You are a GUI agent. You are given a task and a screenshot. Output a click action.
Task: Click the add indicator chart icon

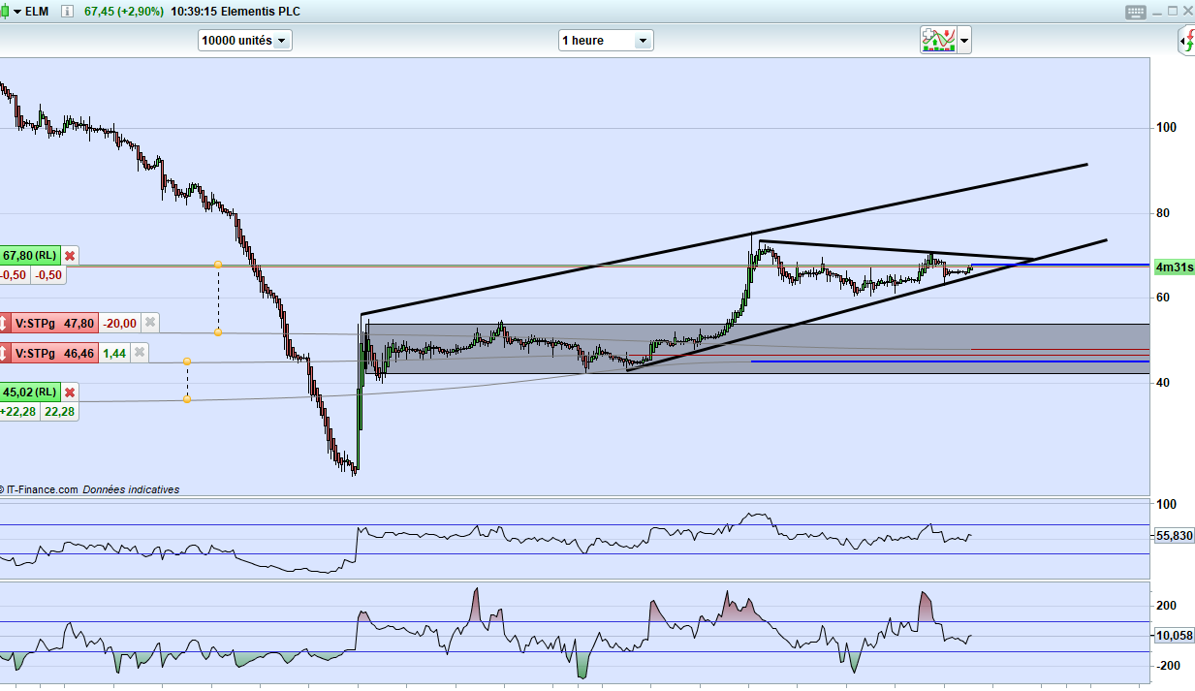(x=938, y=41)
